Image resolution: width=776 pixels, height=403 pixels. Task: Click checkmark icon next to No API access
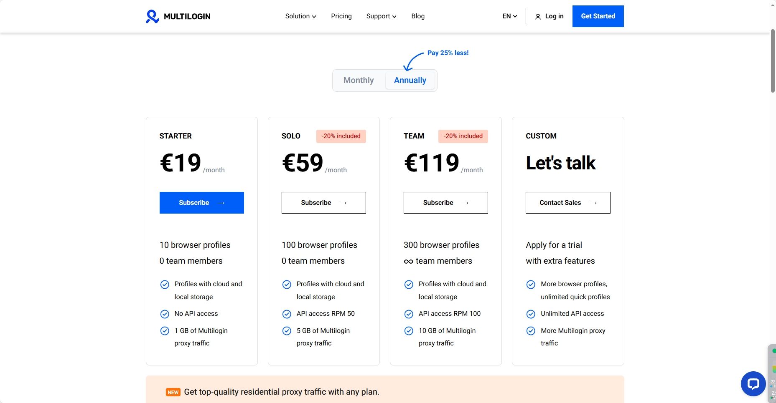[165, 314]
